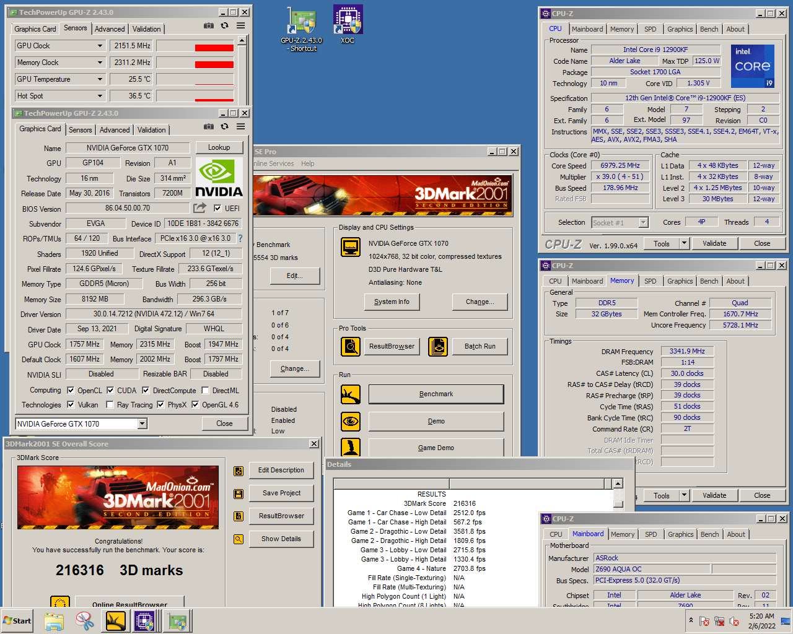Click the icon beside ResultBrowser in score window
The image size is (793, 634).
tap(239, 516)
